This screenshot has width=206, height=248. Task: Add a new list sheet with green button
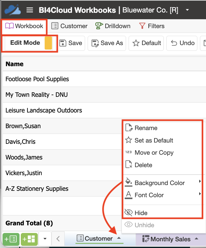[11, 239]
